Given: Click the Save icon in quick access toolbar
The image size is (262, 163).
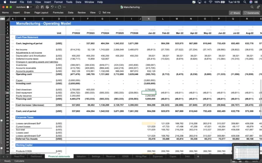Looking at the screenshot, I should coord(42,7).
